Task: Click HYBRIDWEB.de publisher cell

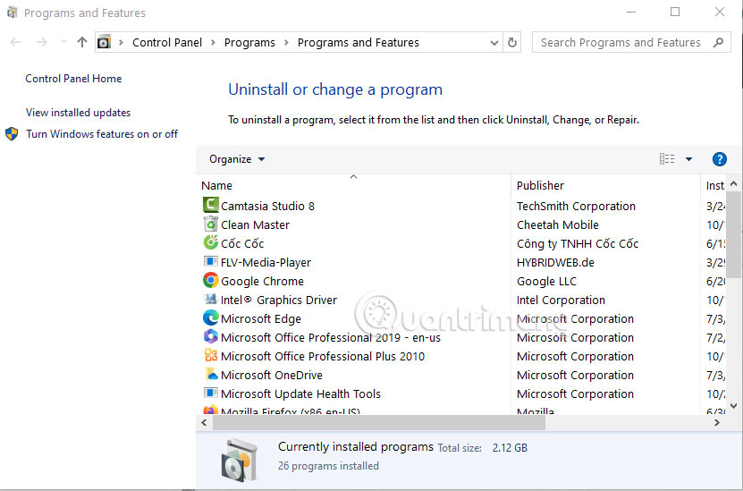Action: (555, 262)
